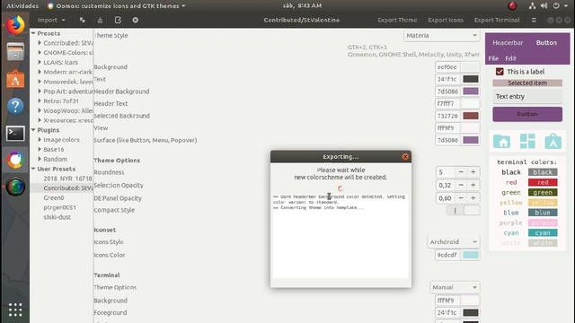The height and width of the screenshot is (323, 575).
Task: Increase the DE Panel Opacity value
Action: 473,198
